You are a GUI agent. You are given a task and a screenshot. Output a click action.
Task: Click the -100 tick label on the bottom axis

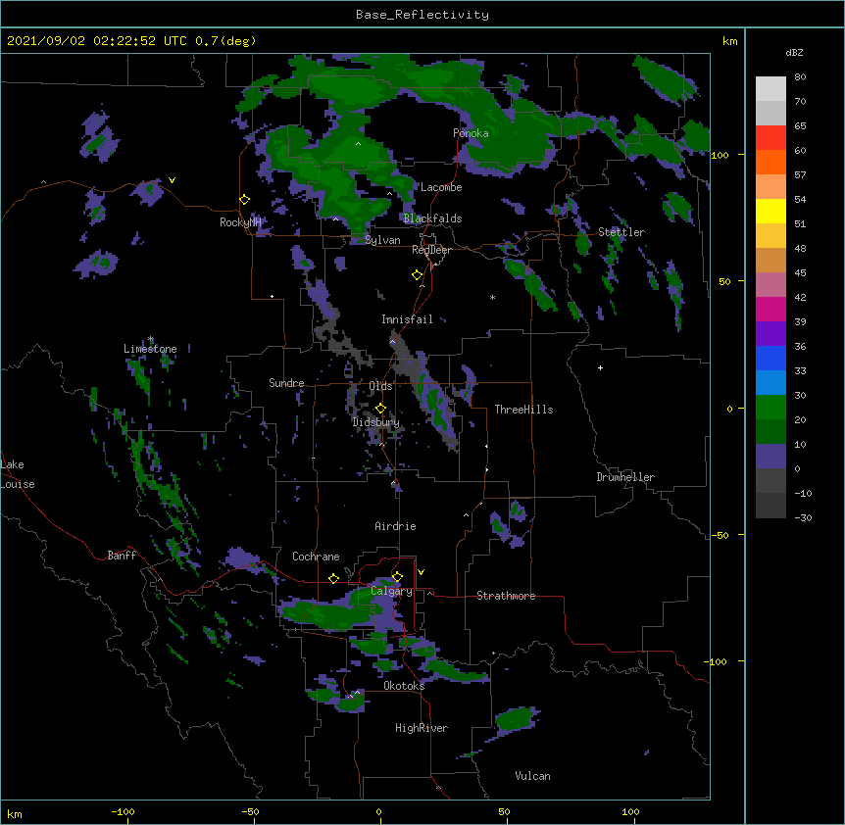pos(123,811)
